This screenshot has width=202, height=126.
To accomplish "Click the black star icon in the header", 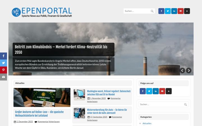I will pyautogui.click(x=187, y=11).
